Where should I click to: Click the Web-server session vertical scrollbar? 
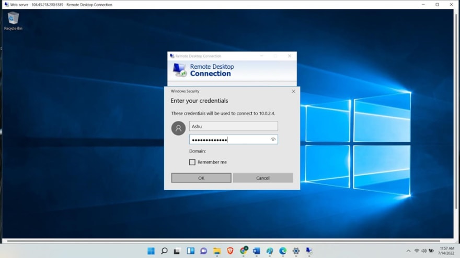[456, 112]
